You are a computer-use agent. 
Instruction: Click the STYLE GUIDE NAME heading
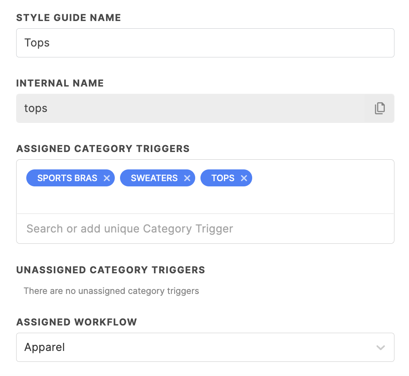[x=68, y=17]
